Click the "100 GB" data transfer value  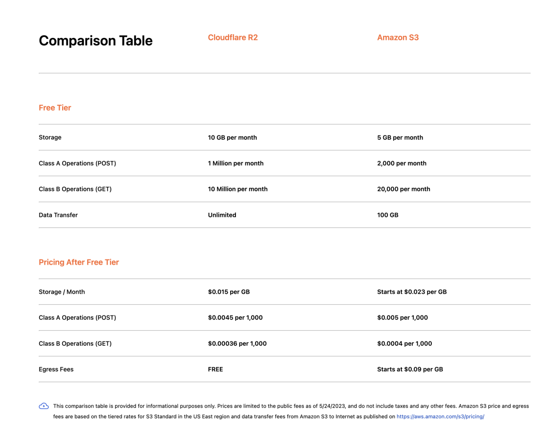pyautogui.click(x=388, y=215)
